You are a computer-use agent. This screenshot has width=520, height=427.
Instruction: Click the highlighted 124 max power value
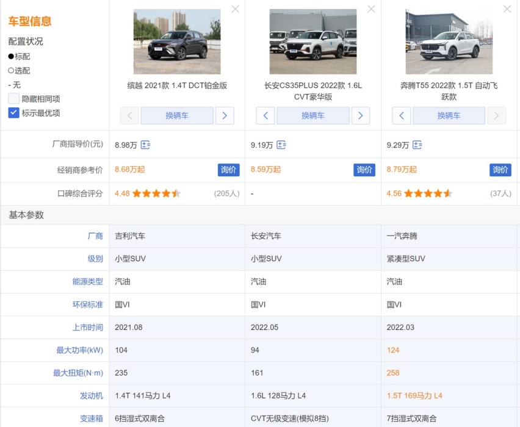coord(393,350)
